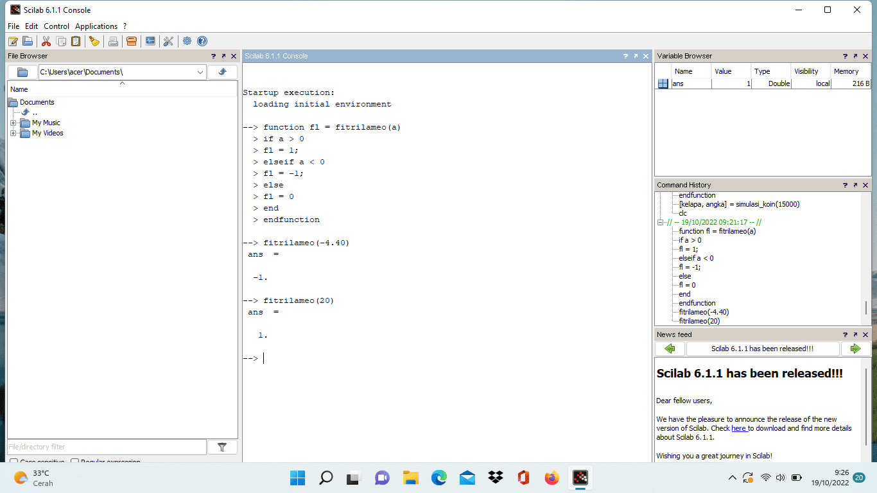This screenshot has height=493, width=877.
Task: Show previous news feed item
Action: point(670,349)
